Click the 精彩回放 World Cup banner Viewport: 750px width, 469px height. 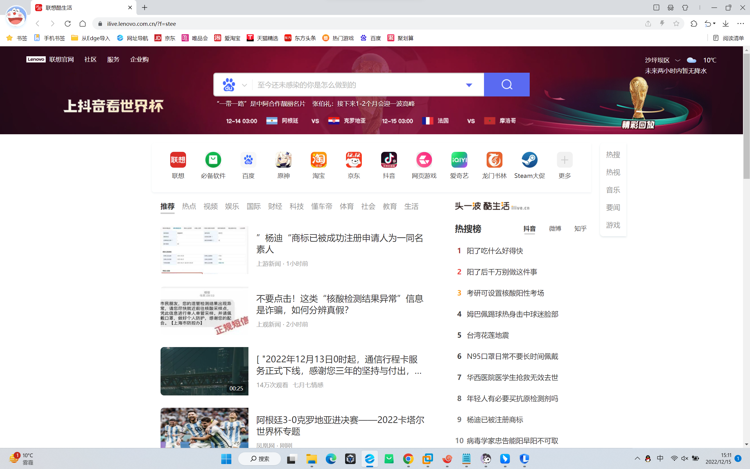coord(638,125)
